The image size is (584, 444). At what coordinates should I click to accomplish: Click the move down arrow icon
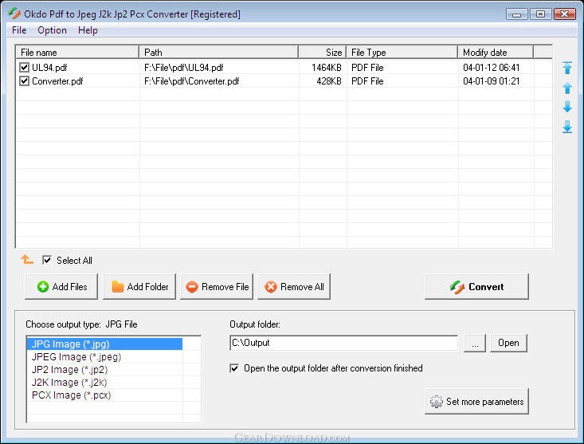(x=567, y=107)
